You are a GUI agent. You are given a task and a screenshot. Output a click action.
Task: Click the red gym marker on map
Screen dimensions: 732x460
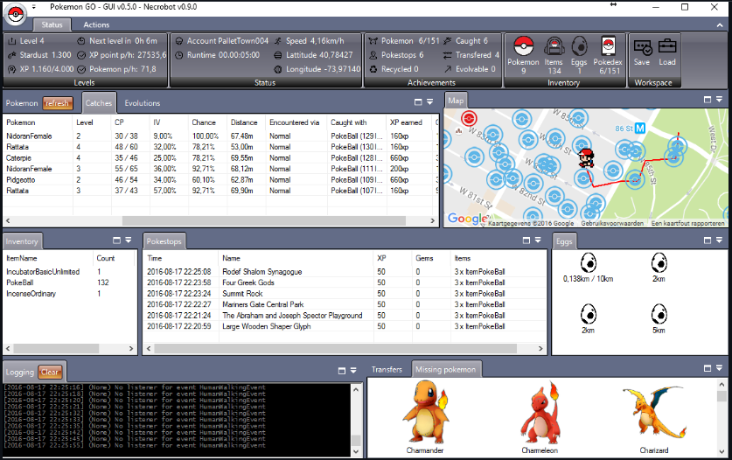coord(469,118)
